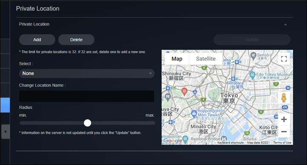Click the Google logo on map

[x=173, y=140]
